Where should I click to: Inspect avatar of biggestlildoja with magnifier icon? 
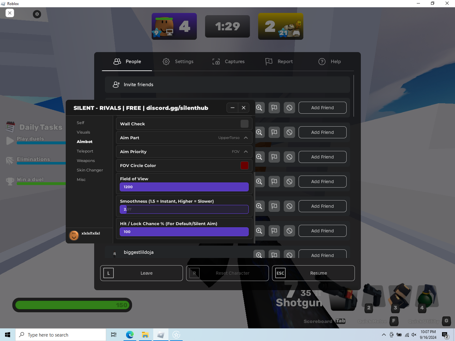tap(259, 255)
